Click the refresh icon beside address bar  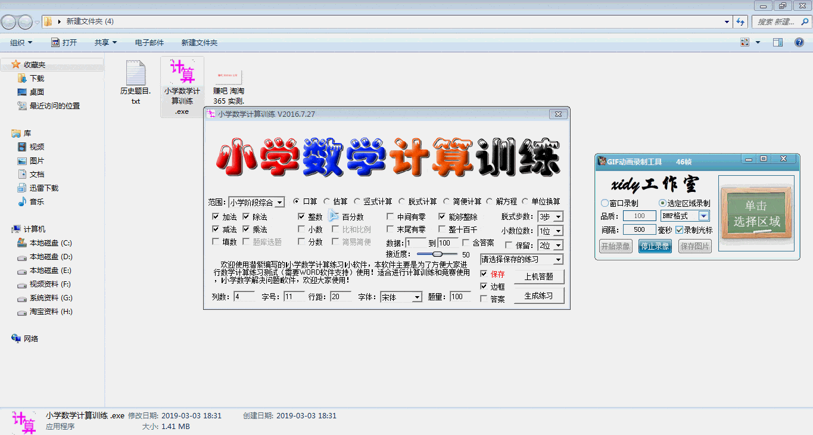[740, 22]
